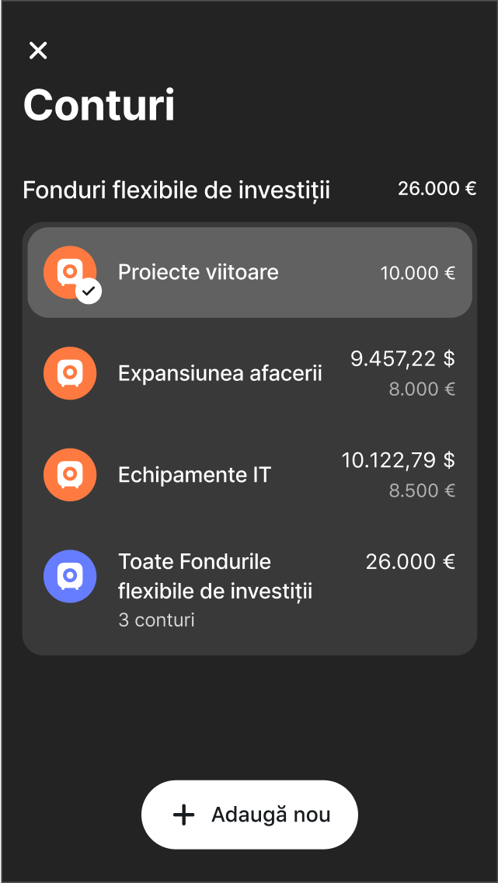Click the orange vault icon for Expansiunea afacerii
The height and width of the screenshot is (883, 498).
coord(70,373)
